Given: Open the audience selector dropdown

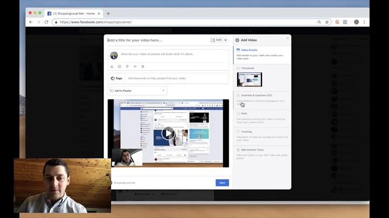Looking at the screenshot, I should (x=219, y=40).
